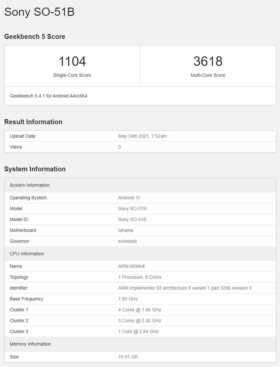Select the lahaina motherboard value
Viewport: 280px width, 367px height.
point(126,230)
